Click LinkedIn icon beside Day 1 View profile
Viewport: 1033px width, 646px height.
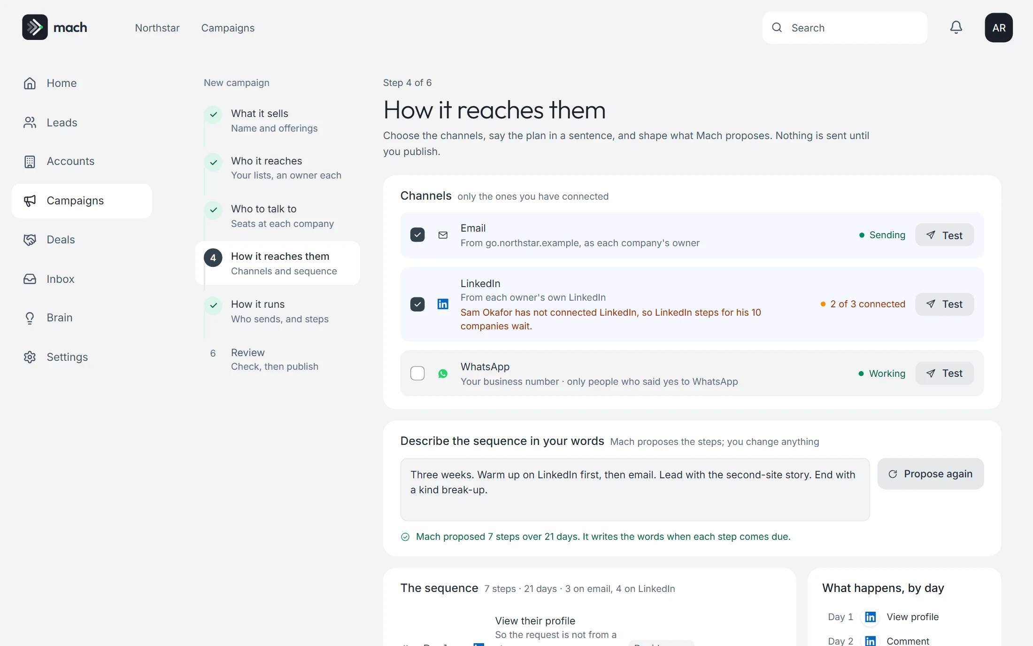(x=870, y=617)
